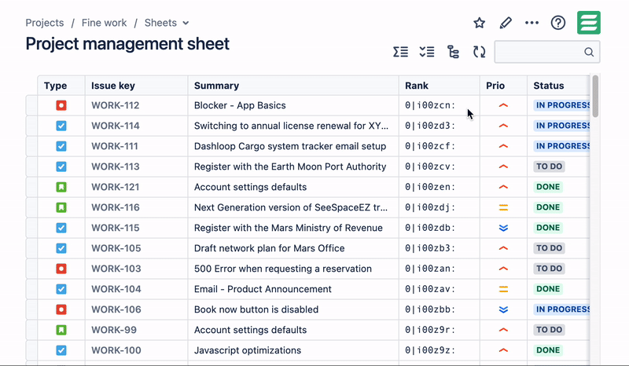Click the Prio column header
The height and width of the screenshot is (366, 629).
click(x=503, y=86)
